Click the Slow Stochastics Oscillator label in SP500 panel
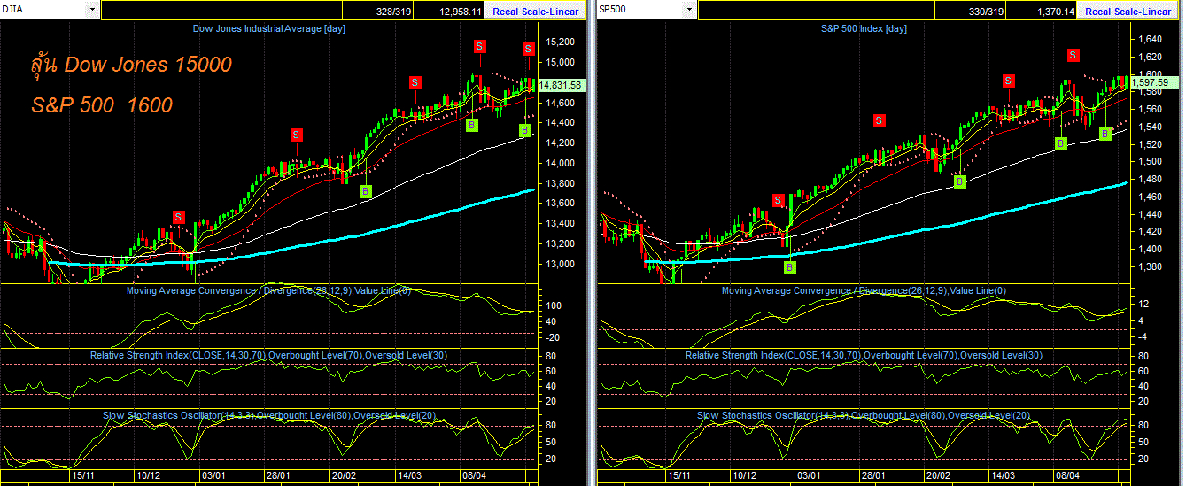The height and width of the screenshot is (486, 1186). pos(864,415)
